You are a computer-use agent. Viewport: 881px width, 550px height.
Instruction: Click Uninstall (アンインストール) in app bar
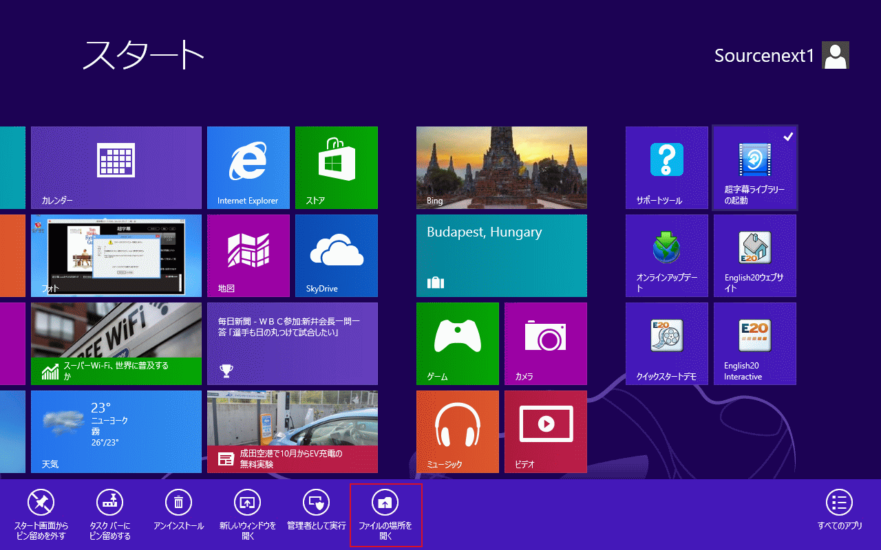pos(179,511)
